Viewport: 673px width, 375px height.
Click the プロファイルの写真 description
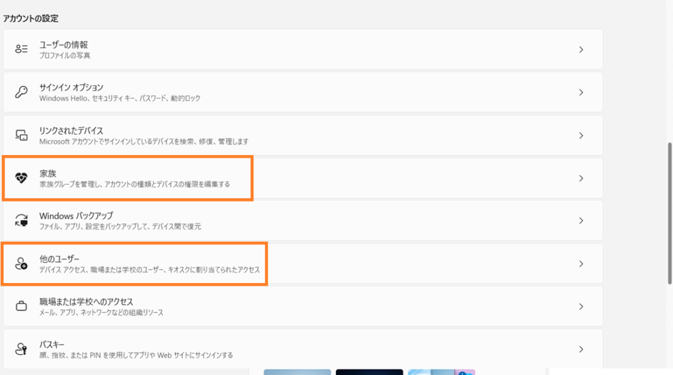[65, 55]
